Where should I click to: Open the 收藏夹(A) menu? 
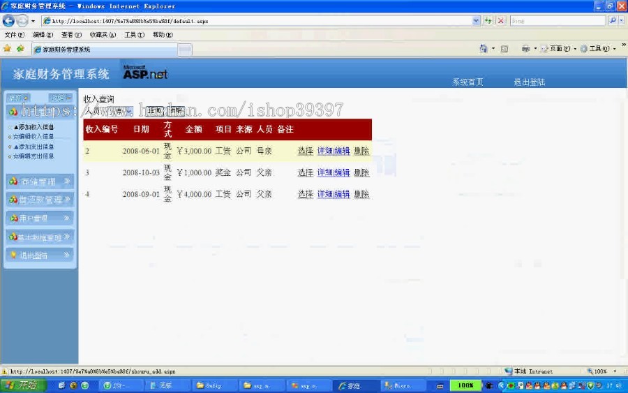pyautogui.click(x=103, y=35)
